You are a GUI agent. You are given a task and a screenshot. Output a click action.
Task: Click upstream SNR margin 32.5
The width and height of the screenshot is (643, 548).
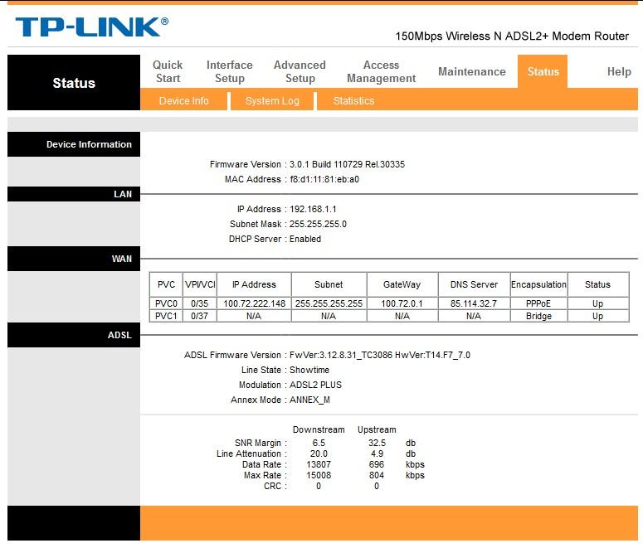(x=377, y=443)
